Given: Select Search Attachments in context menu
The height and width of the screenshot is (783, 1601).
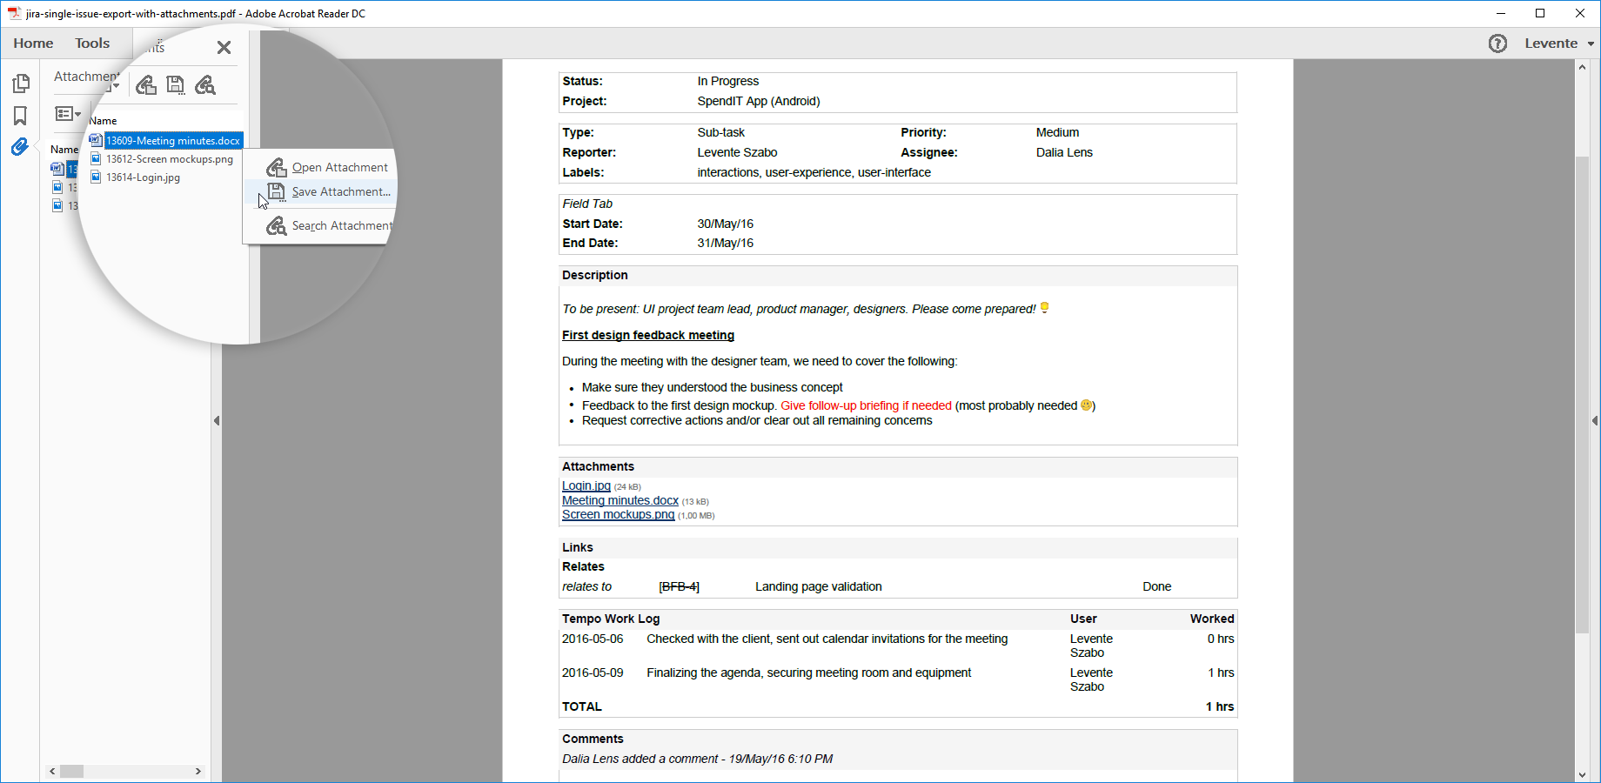Looking at the screenshot, I should pos(341,226).
